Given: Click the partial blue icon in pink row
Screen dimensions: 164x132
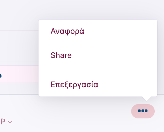Looking at the screenshot, I should pos(1,75).
